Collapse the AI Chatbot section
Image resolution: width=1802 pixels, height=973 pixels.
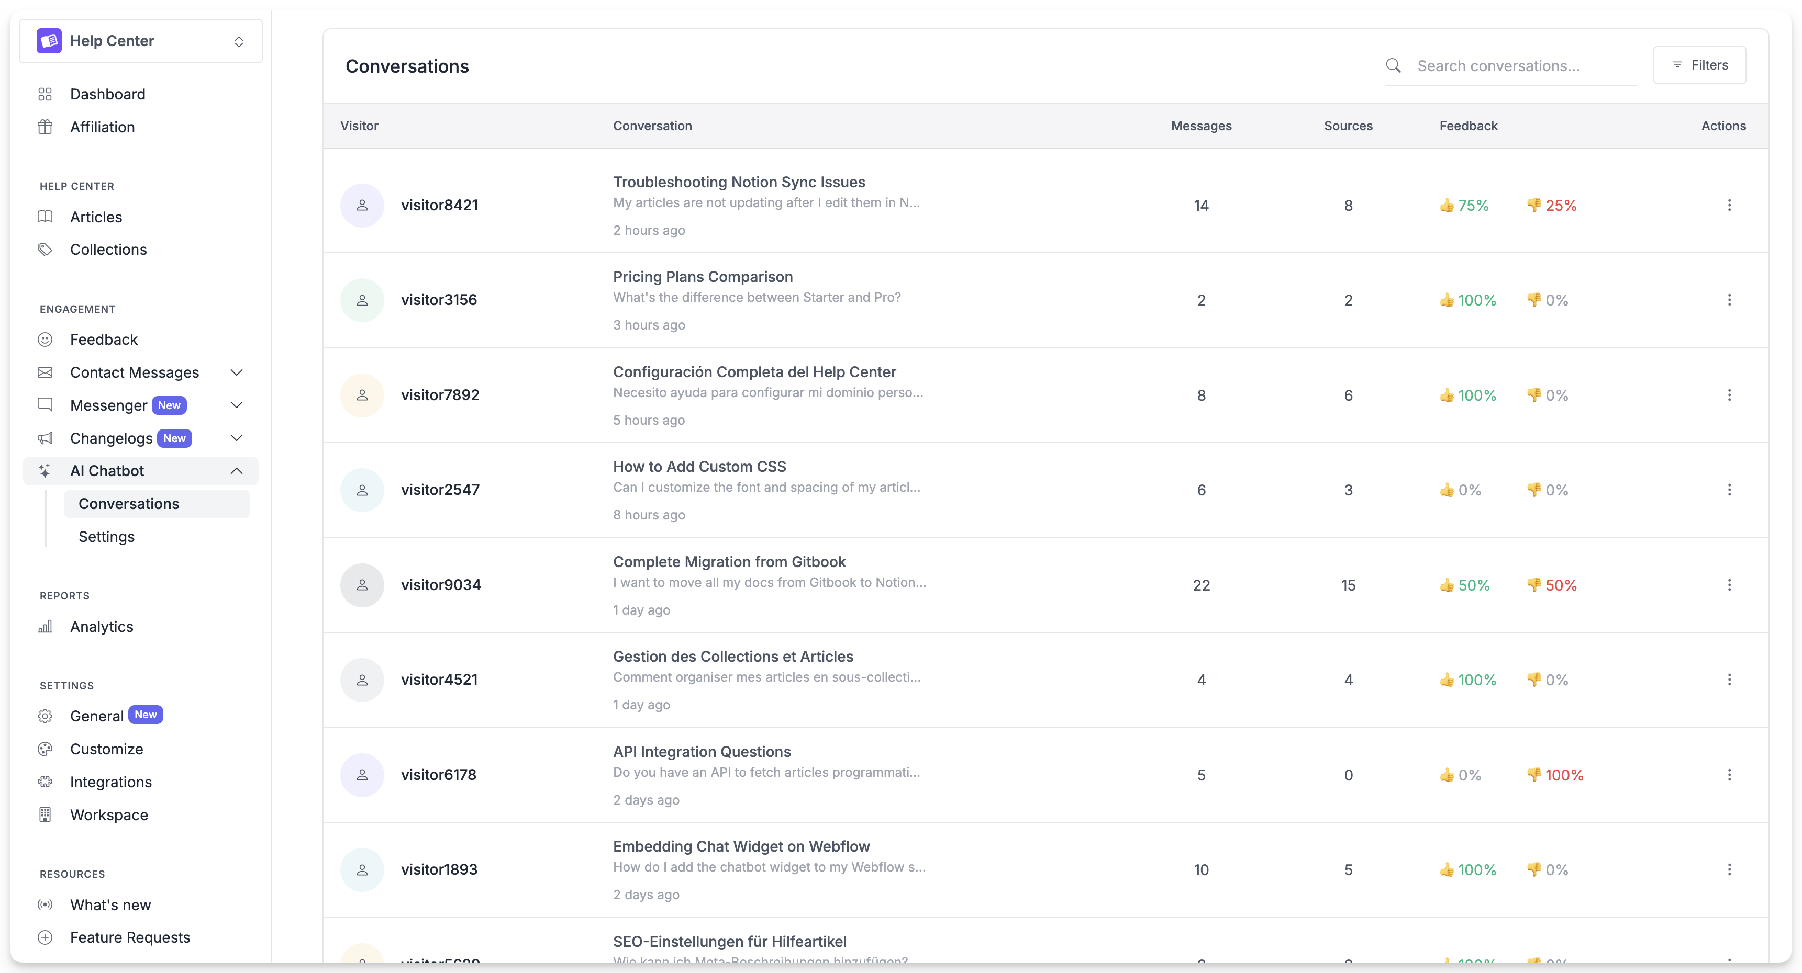[x=237, y=471]
